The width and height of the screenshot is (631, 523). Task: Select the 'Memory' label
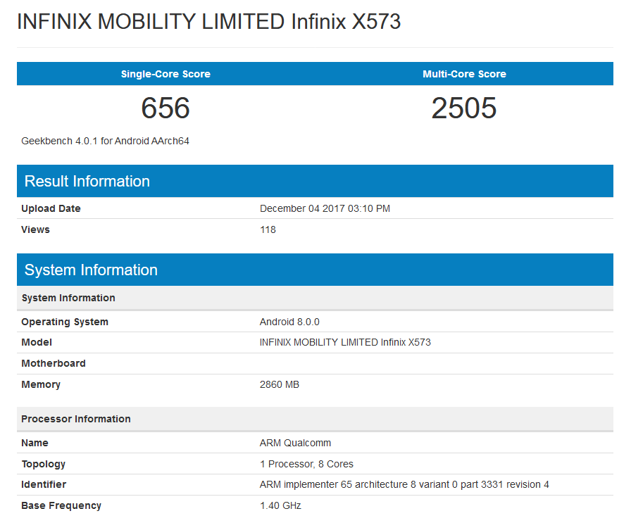(41, 384)
